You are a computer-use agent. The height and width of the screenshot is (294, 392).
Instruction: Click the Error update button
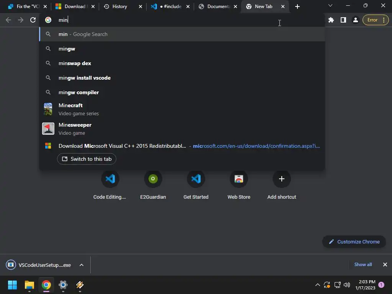372,20
